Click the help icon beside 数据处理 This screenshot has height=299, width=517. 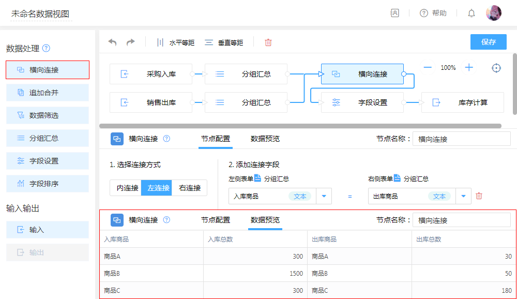click(x=46, y=48)
